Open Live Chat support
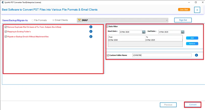Viewport: 205px width, 110px height. click(x=184, y=10)
